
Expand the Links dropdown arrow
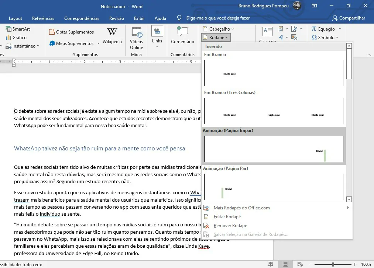click(x=157, y=46)
